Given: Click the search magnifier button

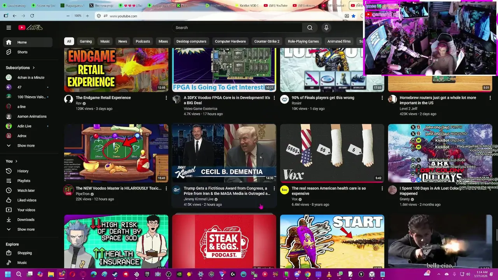Looking at the screenshot, I should (310, 28).
